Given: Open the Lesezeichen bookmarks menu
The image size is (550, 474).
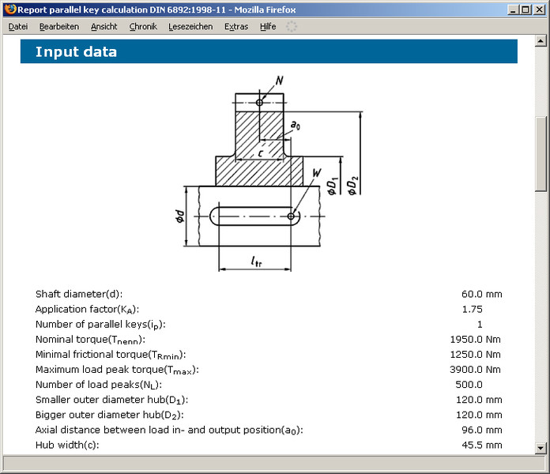Looking at the screenshot, I should point(190,26).
